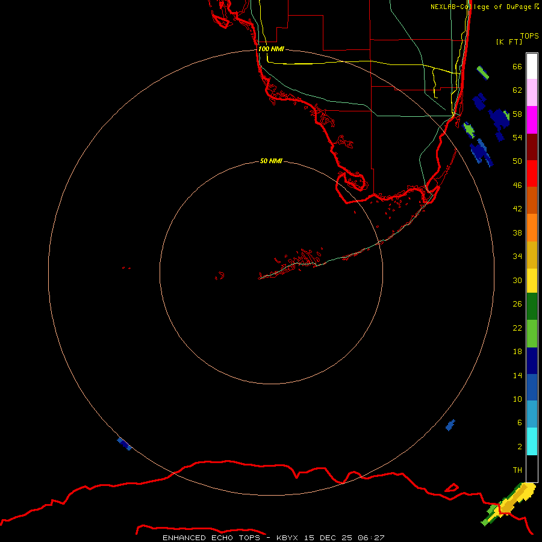Click the 50 NMI range ring label
542x542 pixels.
(271, 161)
